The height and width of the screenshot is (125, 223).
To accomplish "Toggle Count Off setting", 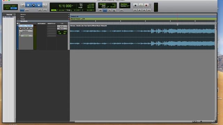I will click(102, 4).
